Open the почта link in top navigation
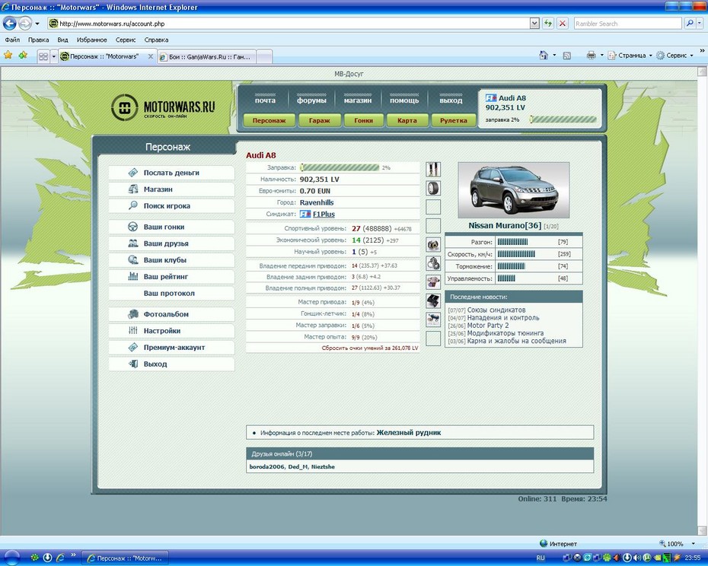 tap(265, 100)
